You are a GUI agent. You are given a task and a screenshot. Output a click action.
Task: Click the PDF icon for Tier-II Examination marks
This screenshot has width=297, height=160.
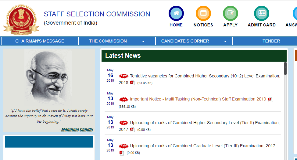click(132, 130)
